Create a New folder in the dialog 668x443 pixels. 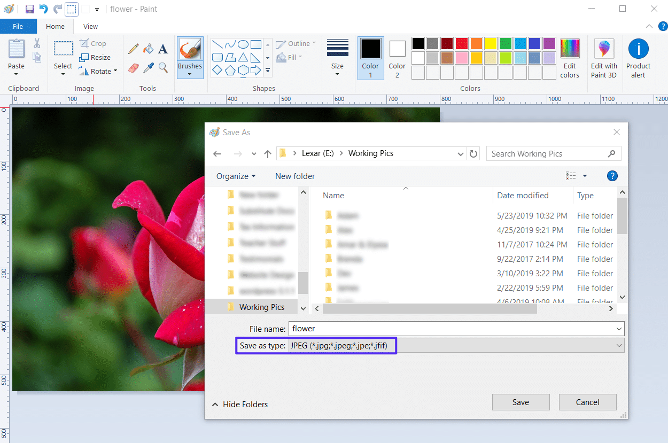(x=294, y=176)
